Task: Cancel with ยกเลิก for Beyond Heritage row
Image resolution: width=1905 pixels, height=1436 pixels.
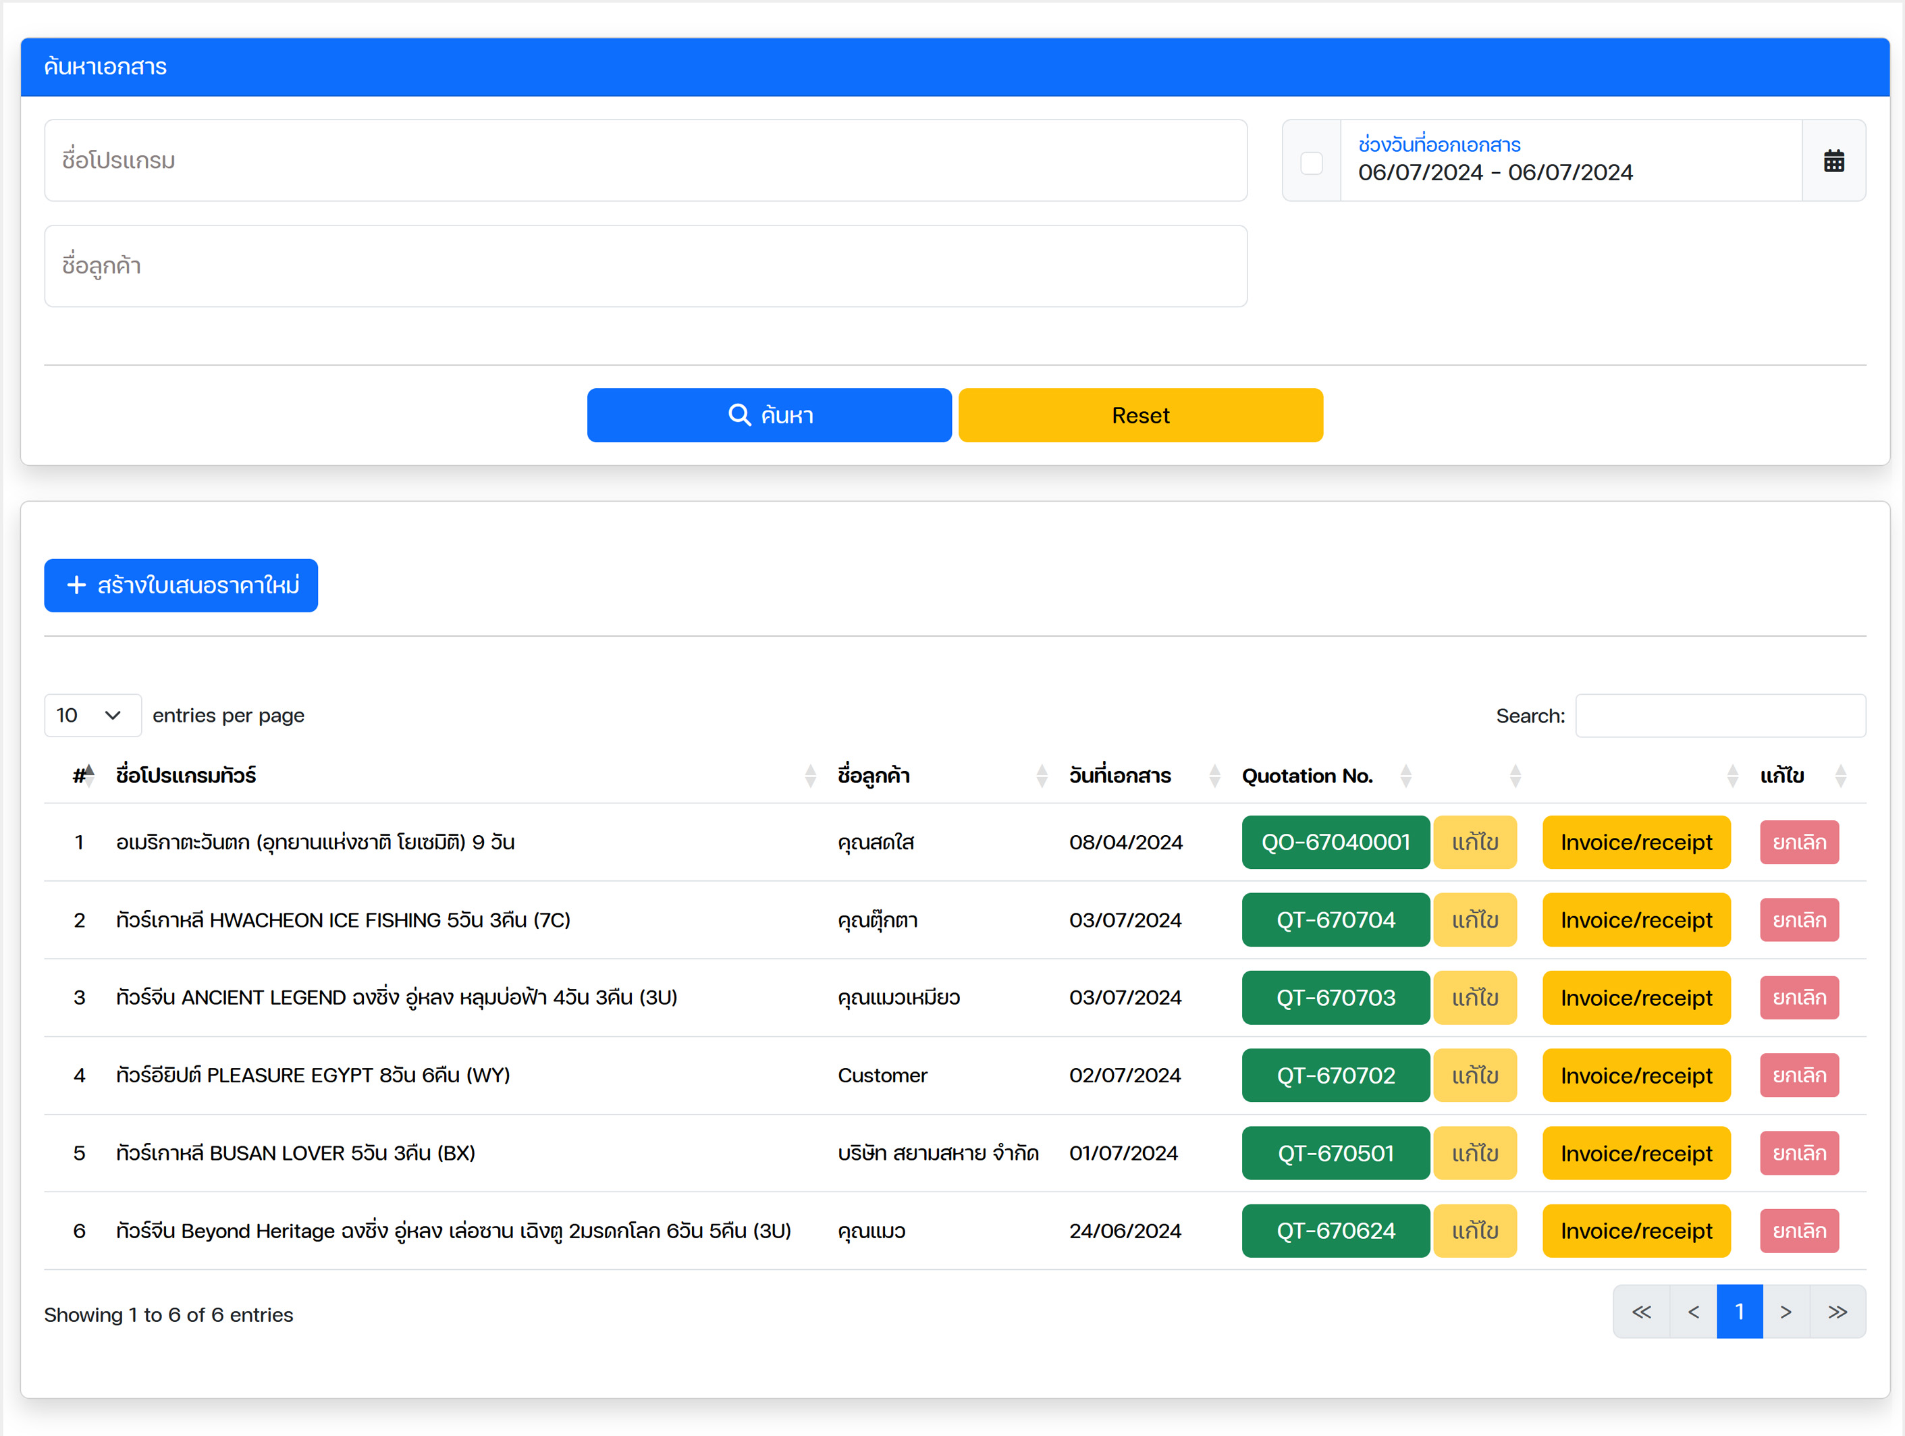Action: coord(1799,1231)
